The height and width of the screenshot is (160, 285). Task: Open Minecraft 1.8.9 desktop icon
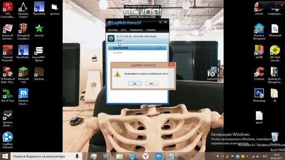click(x=23, y=75)
